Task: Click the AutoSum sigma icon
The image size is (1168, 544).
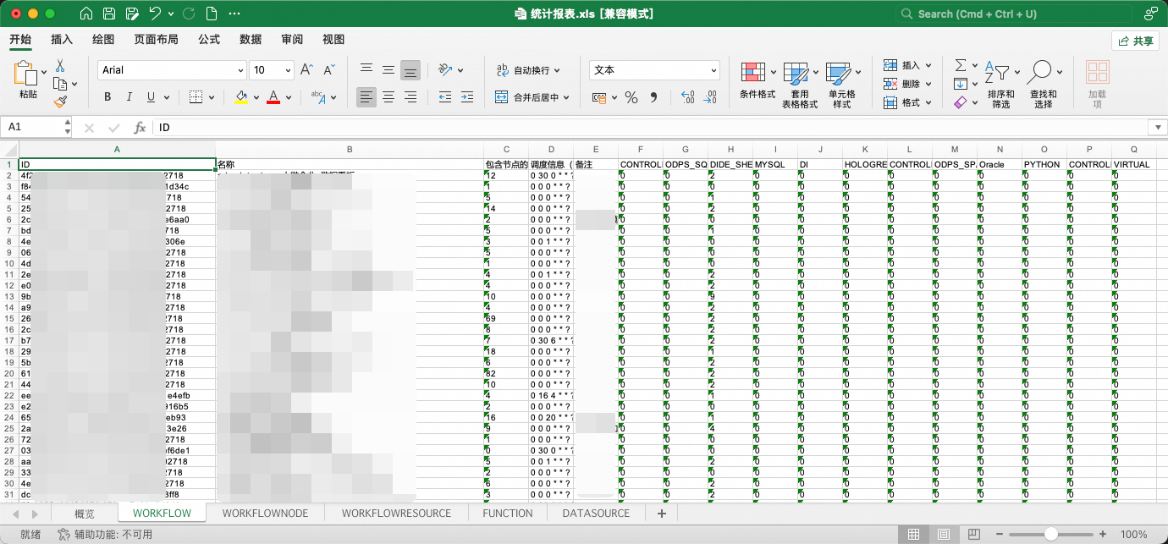Action: (x=961, y=65)
